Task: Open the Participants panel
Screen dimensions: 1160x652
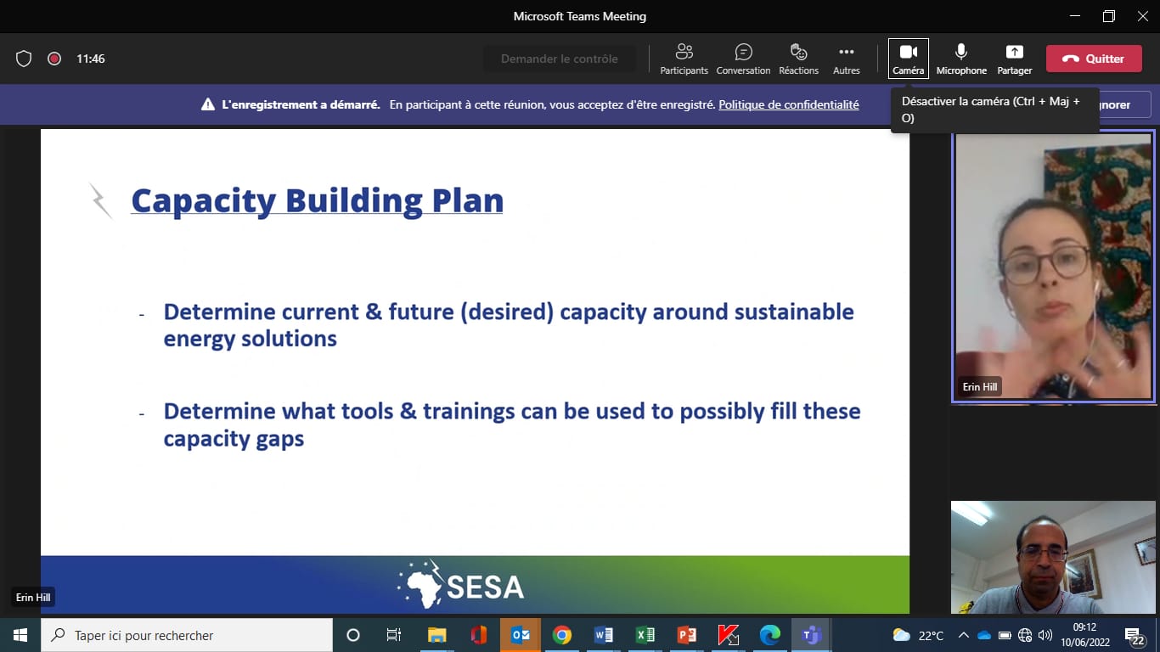Action: tap(684, 59)
